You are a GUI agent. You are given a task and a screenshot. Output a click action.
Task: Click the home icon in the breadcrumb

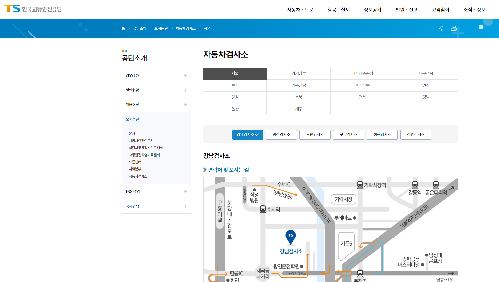123,28
